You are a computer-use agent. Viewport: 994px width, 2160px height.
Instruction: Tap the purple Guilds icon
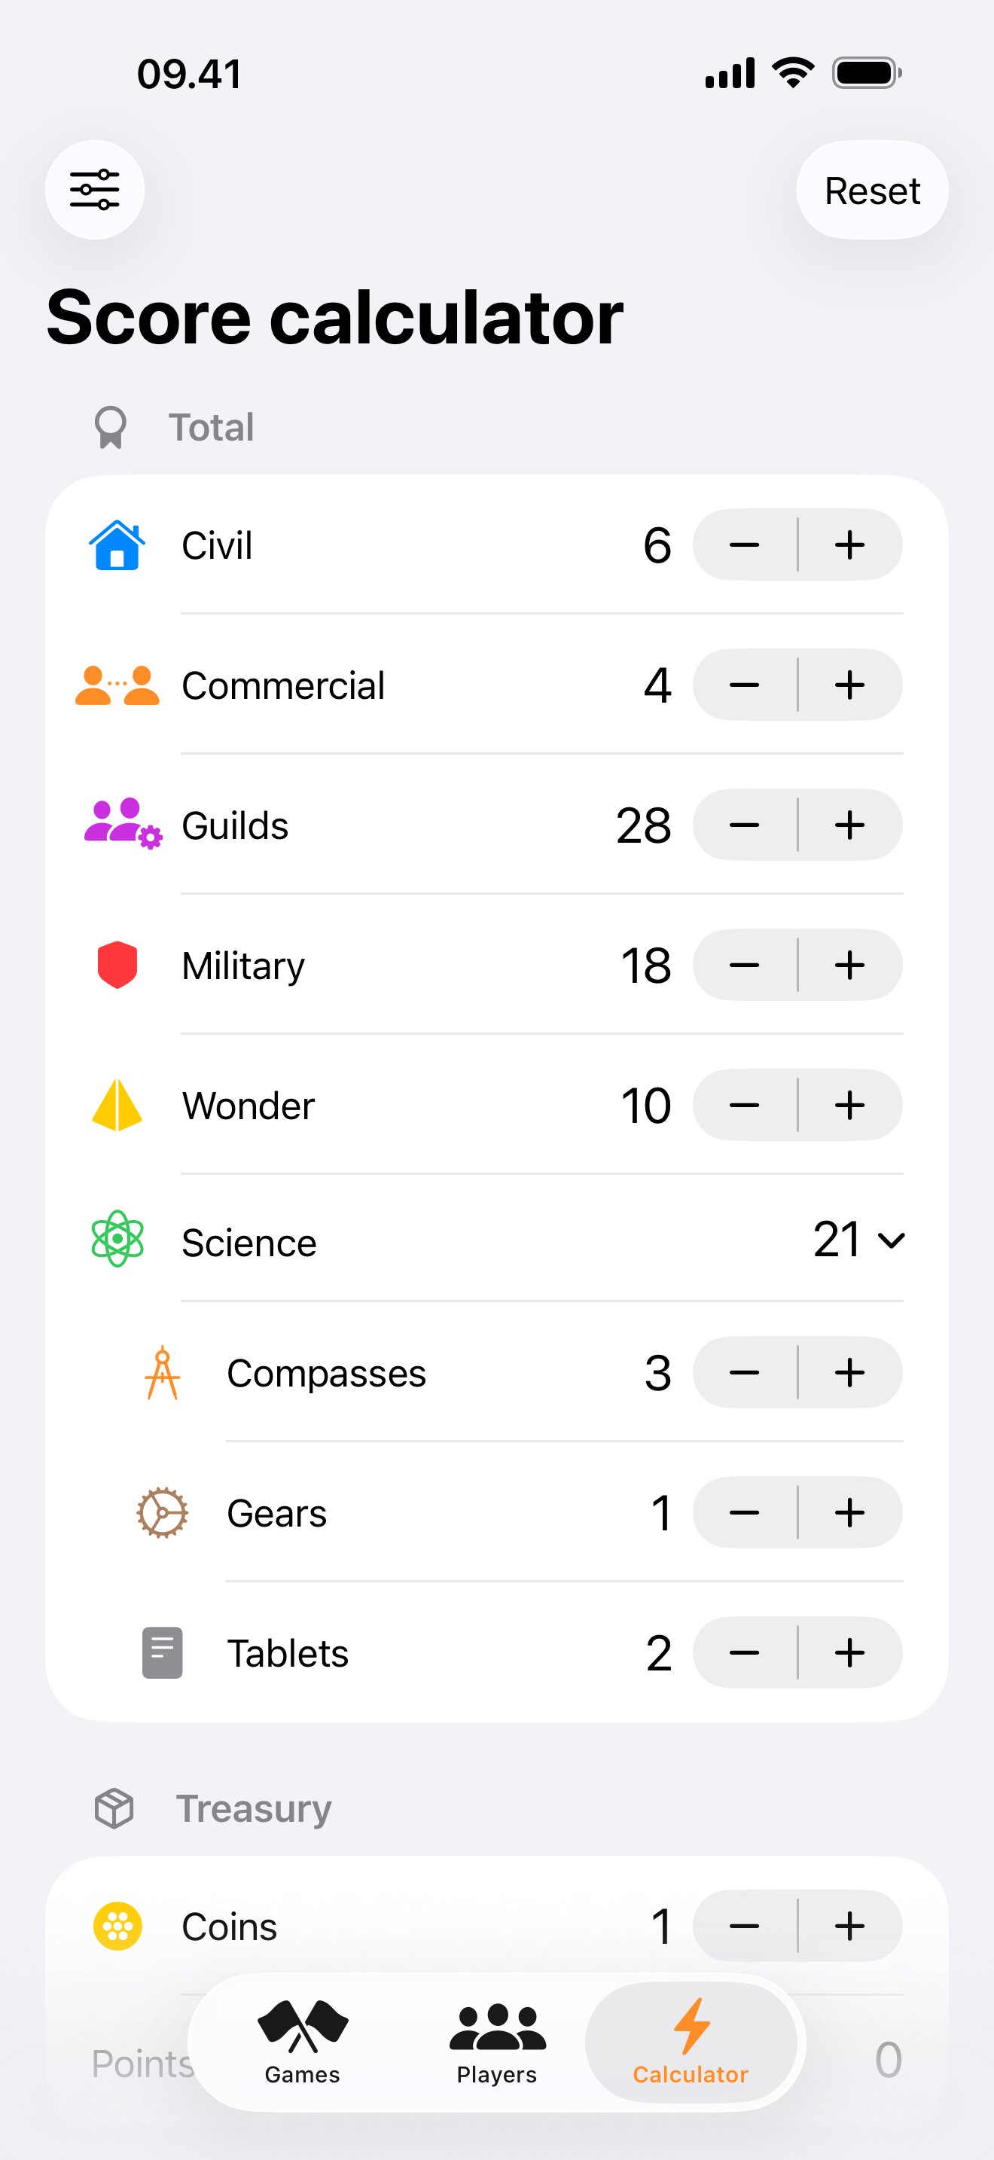[x=122, y=824]
